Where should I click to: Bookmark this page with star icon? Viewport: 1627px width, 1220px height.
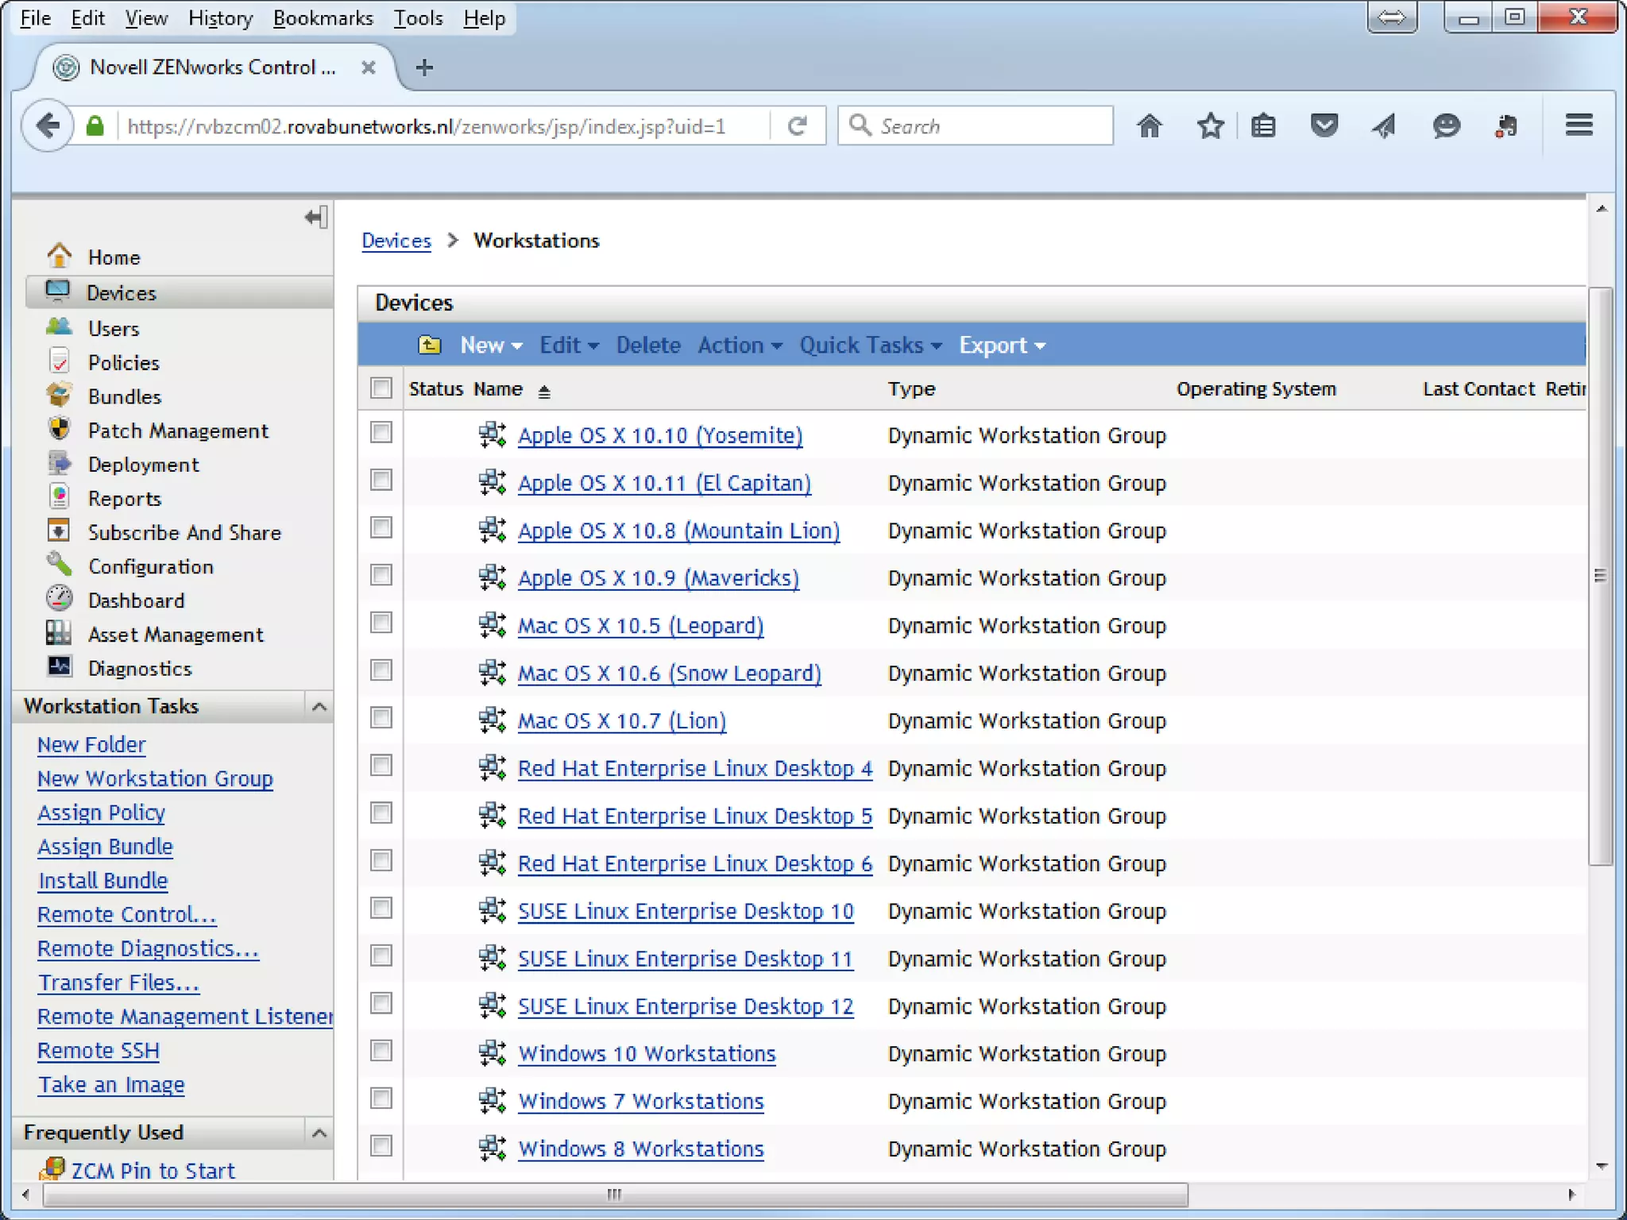click(1210, 125)
